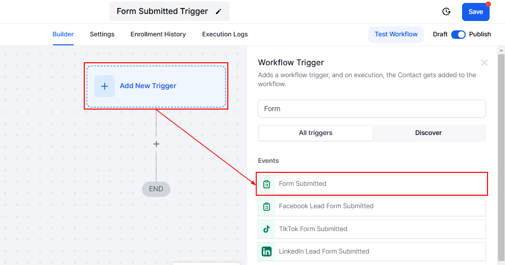505x265 pixels.
Task: Click the Facebook Lead Form clipboard icon
Action: 267,206
